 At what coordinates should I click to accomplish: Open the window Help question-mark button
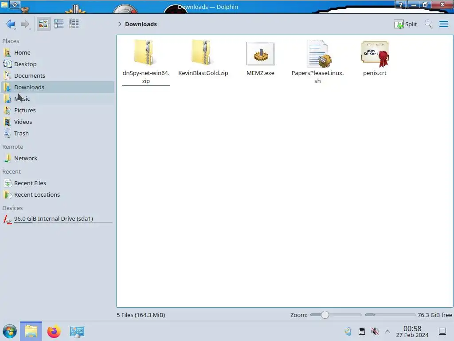[401, 4]
